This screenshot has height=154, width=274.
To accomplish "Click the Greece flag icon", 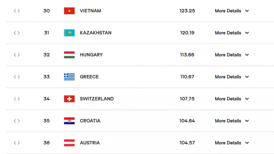I will (69, 77).
